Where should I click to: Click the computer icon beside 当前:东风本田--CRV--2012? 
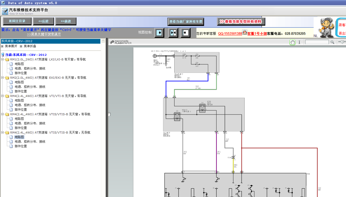[x=3, y=55]
